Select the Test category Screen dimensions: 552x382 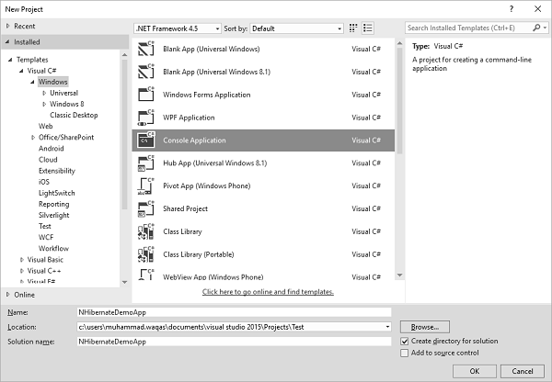click(45, 226)
